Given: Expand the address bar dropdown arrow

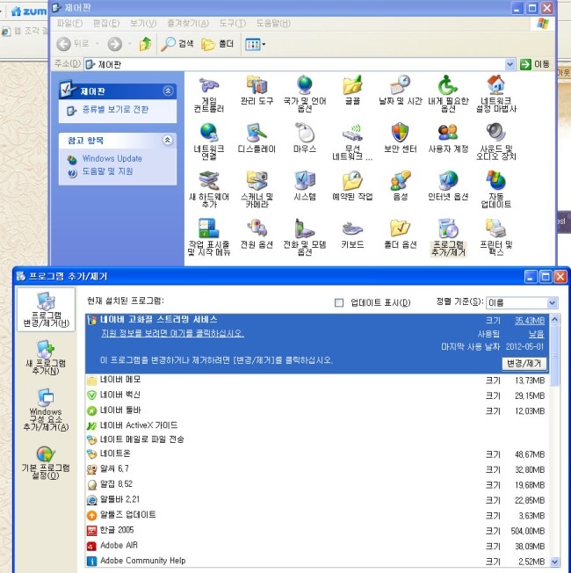Looking at the screenshot, I should pos(510,64).
